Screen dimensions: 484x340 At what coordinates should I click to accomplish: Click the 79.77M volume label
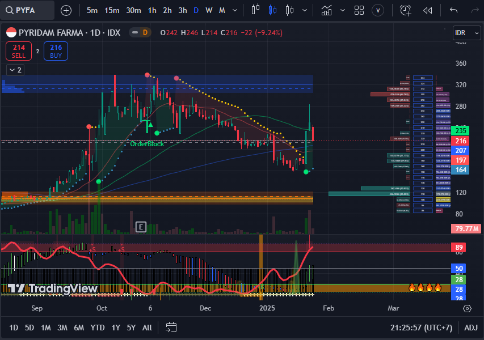466,229
